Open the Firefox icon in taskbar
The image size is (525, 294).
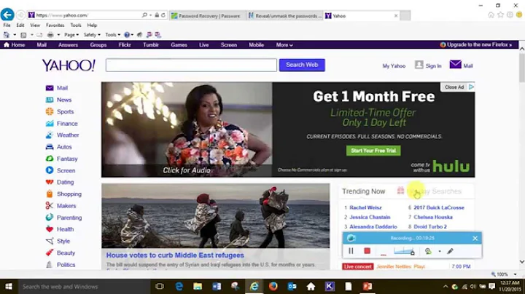(273, 286)
